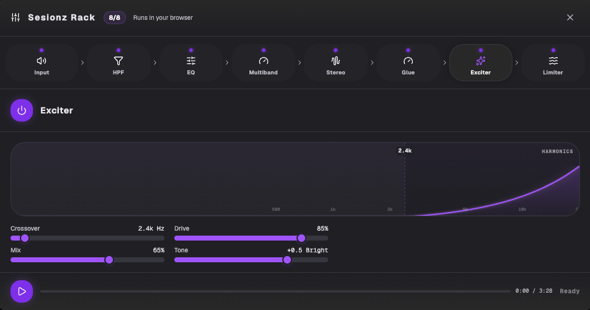The height and width of the screenshot is (310, 590).
Task: Select the Multiband compressor module
Action: pos(264,63)
